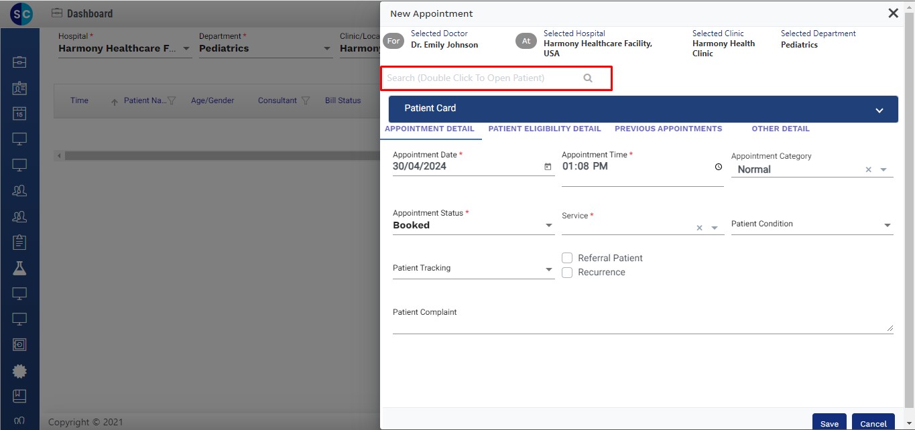Image resolution: width=915 pixels, height=430 pixels.
Task: Expand the Patient Card panel chevron
Action: pos(879,111)
